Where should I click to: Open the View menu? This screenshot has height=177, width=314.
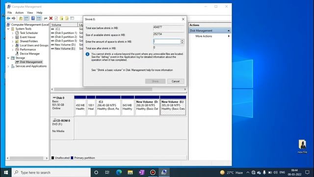coord(30,13)
